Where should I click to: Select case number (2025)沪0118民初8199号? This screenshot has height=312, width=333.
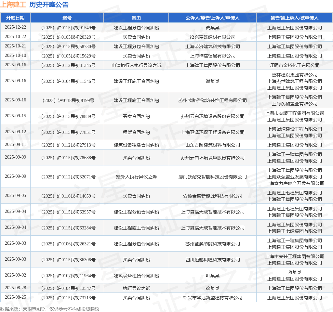(x=67, y=100)
